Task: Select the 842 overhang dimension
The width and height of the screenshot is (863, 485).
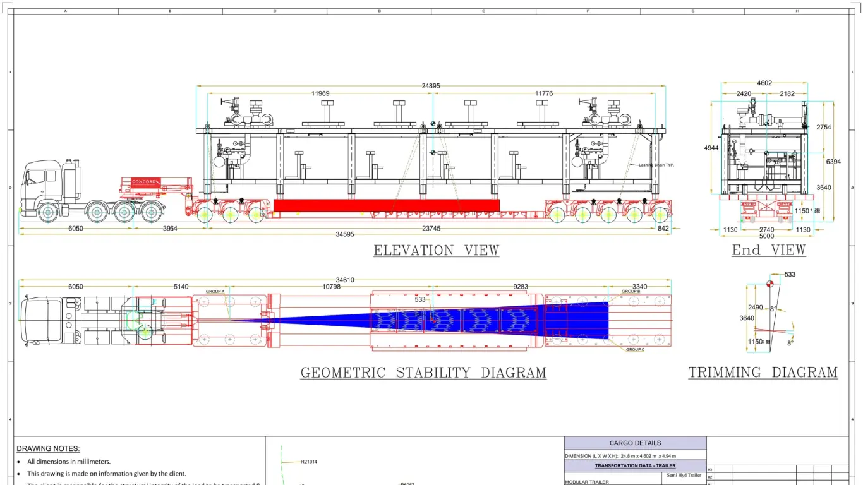Action: coord(663,229)
